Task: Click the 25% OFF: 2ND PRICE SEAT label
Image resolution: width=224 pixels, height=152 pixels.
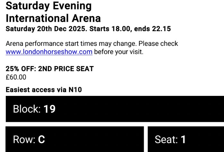Action: coord(50,69)
